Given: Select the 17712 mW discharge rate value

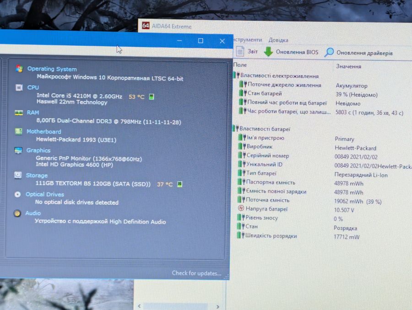Looking at the screenshot, I should (347, 237).
